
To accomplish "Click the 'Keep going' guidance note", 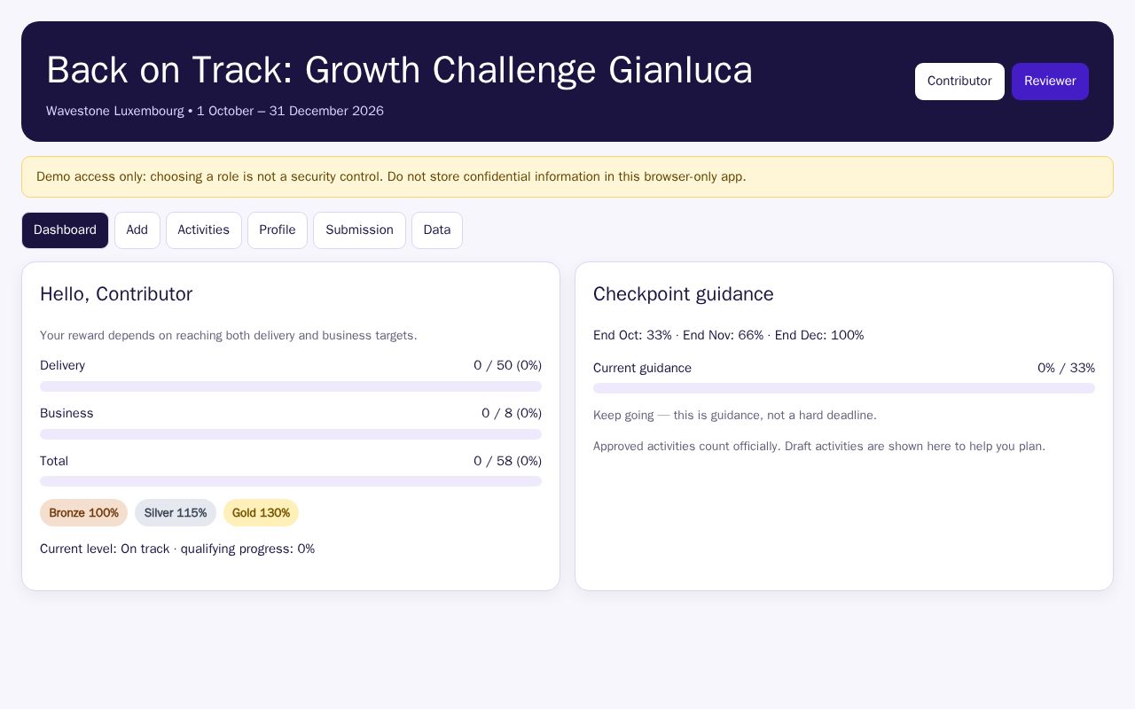I will [735, 416].
